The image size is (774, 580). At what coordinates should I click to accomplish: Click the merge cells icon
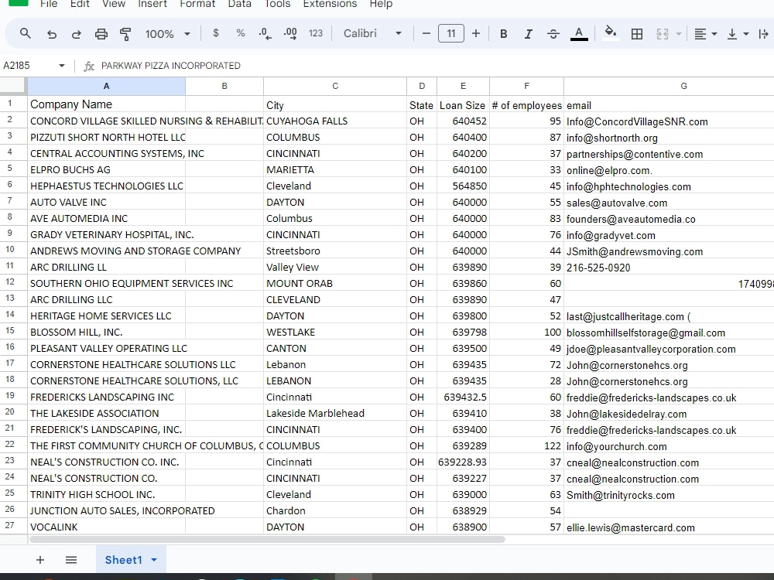[663, 33]
